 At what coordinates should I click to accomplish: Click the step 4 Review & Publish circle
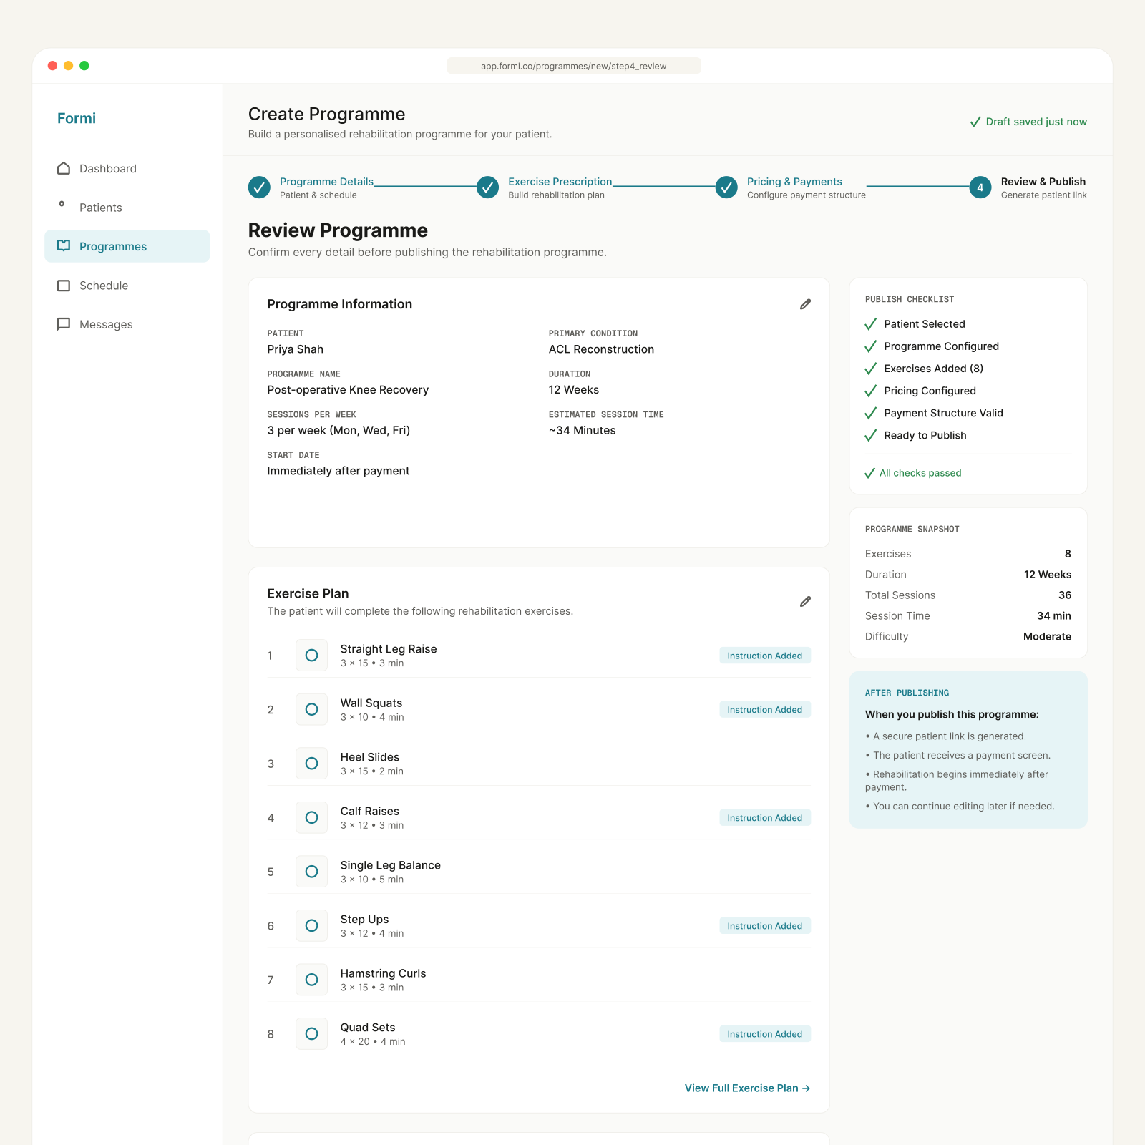pyautogui.click(x=980, y=187)
